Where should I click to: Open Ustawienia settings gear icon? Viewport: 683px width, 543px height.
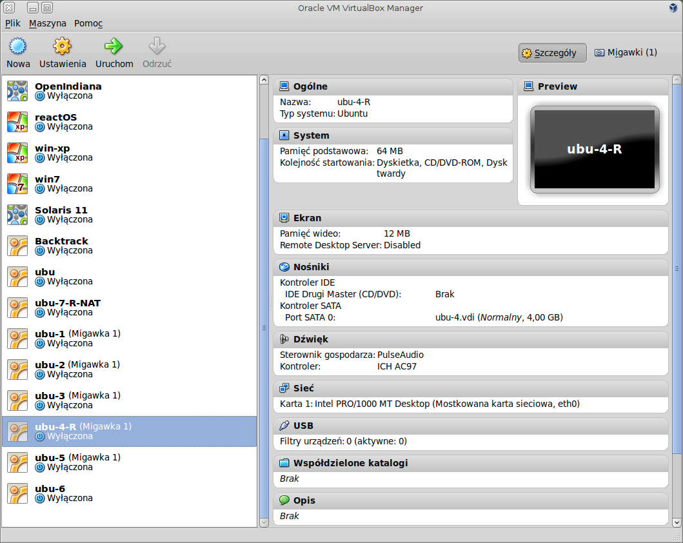point(63,47)
